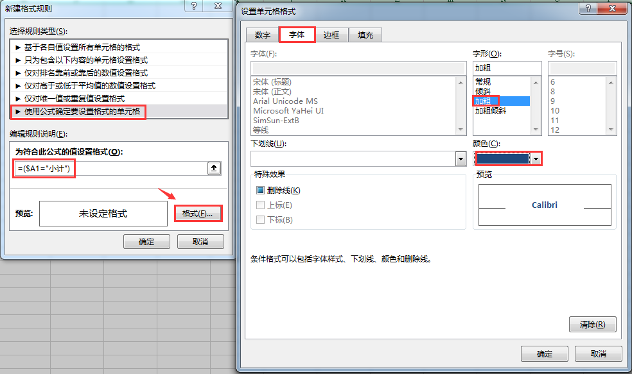Click help icon in 新建格式规则 dialog

click(x=194, y=6)
